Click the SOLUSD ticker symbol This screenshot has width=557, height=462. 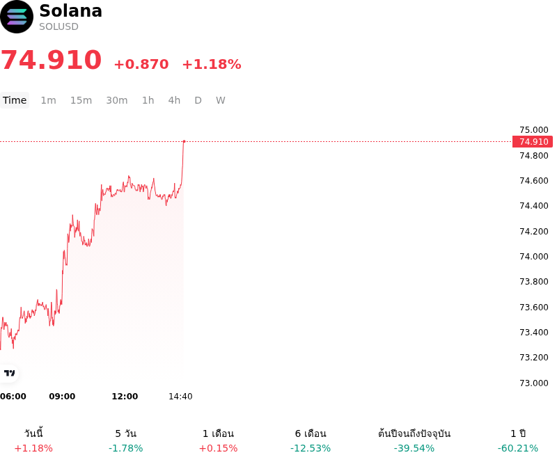[58, 26]
